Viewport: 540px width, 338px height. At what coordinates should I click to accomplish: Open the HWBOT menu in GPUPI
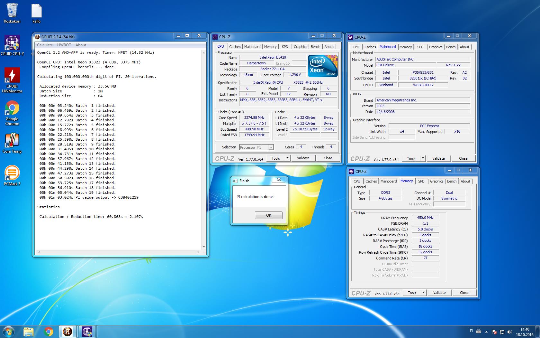[x=64, y=45]
